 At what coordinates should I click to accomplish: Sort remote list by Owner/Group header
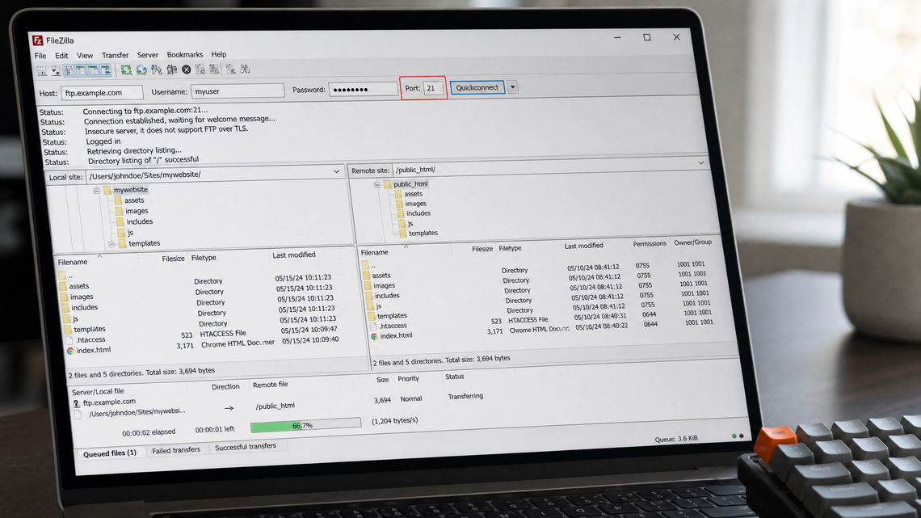[x=692, y=242]
